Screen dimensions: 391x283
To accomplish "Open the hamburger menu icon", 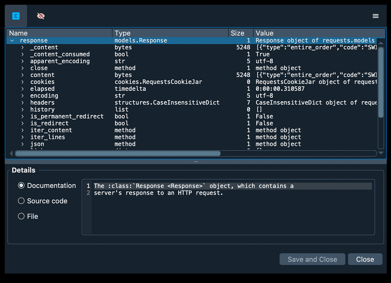I will click(375, 16).
